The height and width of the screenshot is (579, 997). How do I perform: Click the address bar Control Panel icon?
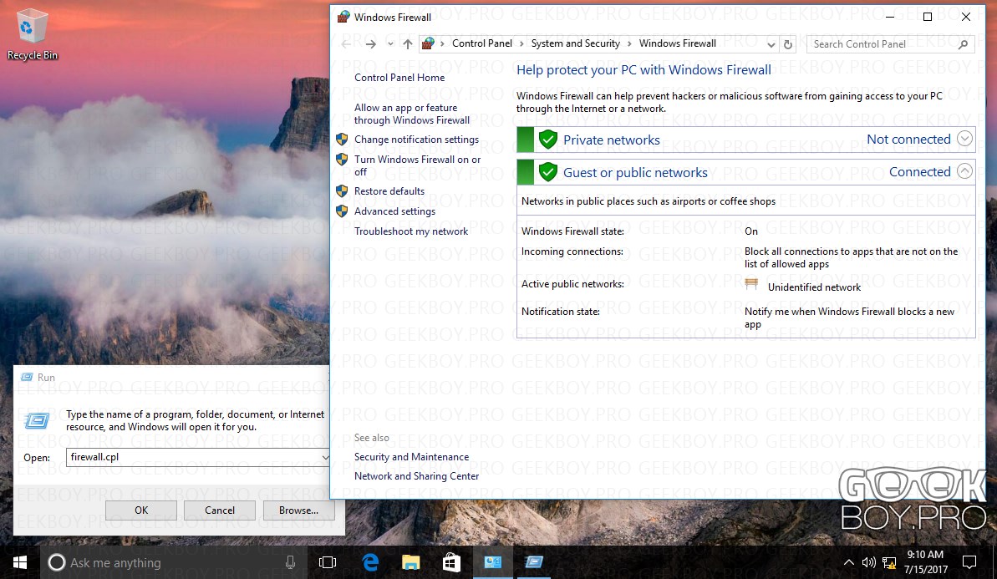[x=428, y=43]
